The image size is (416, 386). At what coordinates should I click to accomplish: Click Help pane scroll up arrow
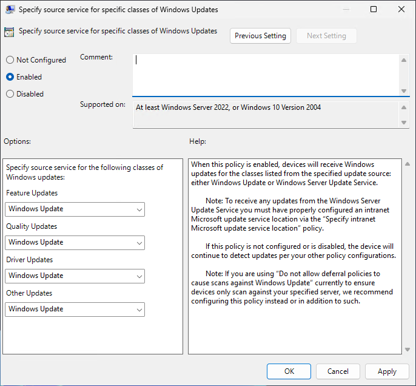tap(408, 164)
